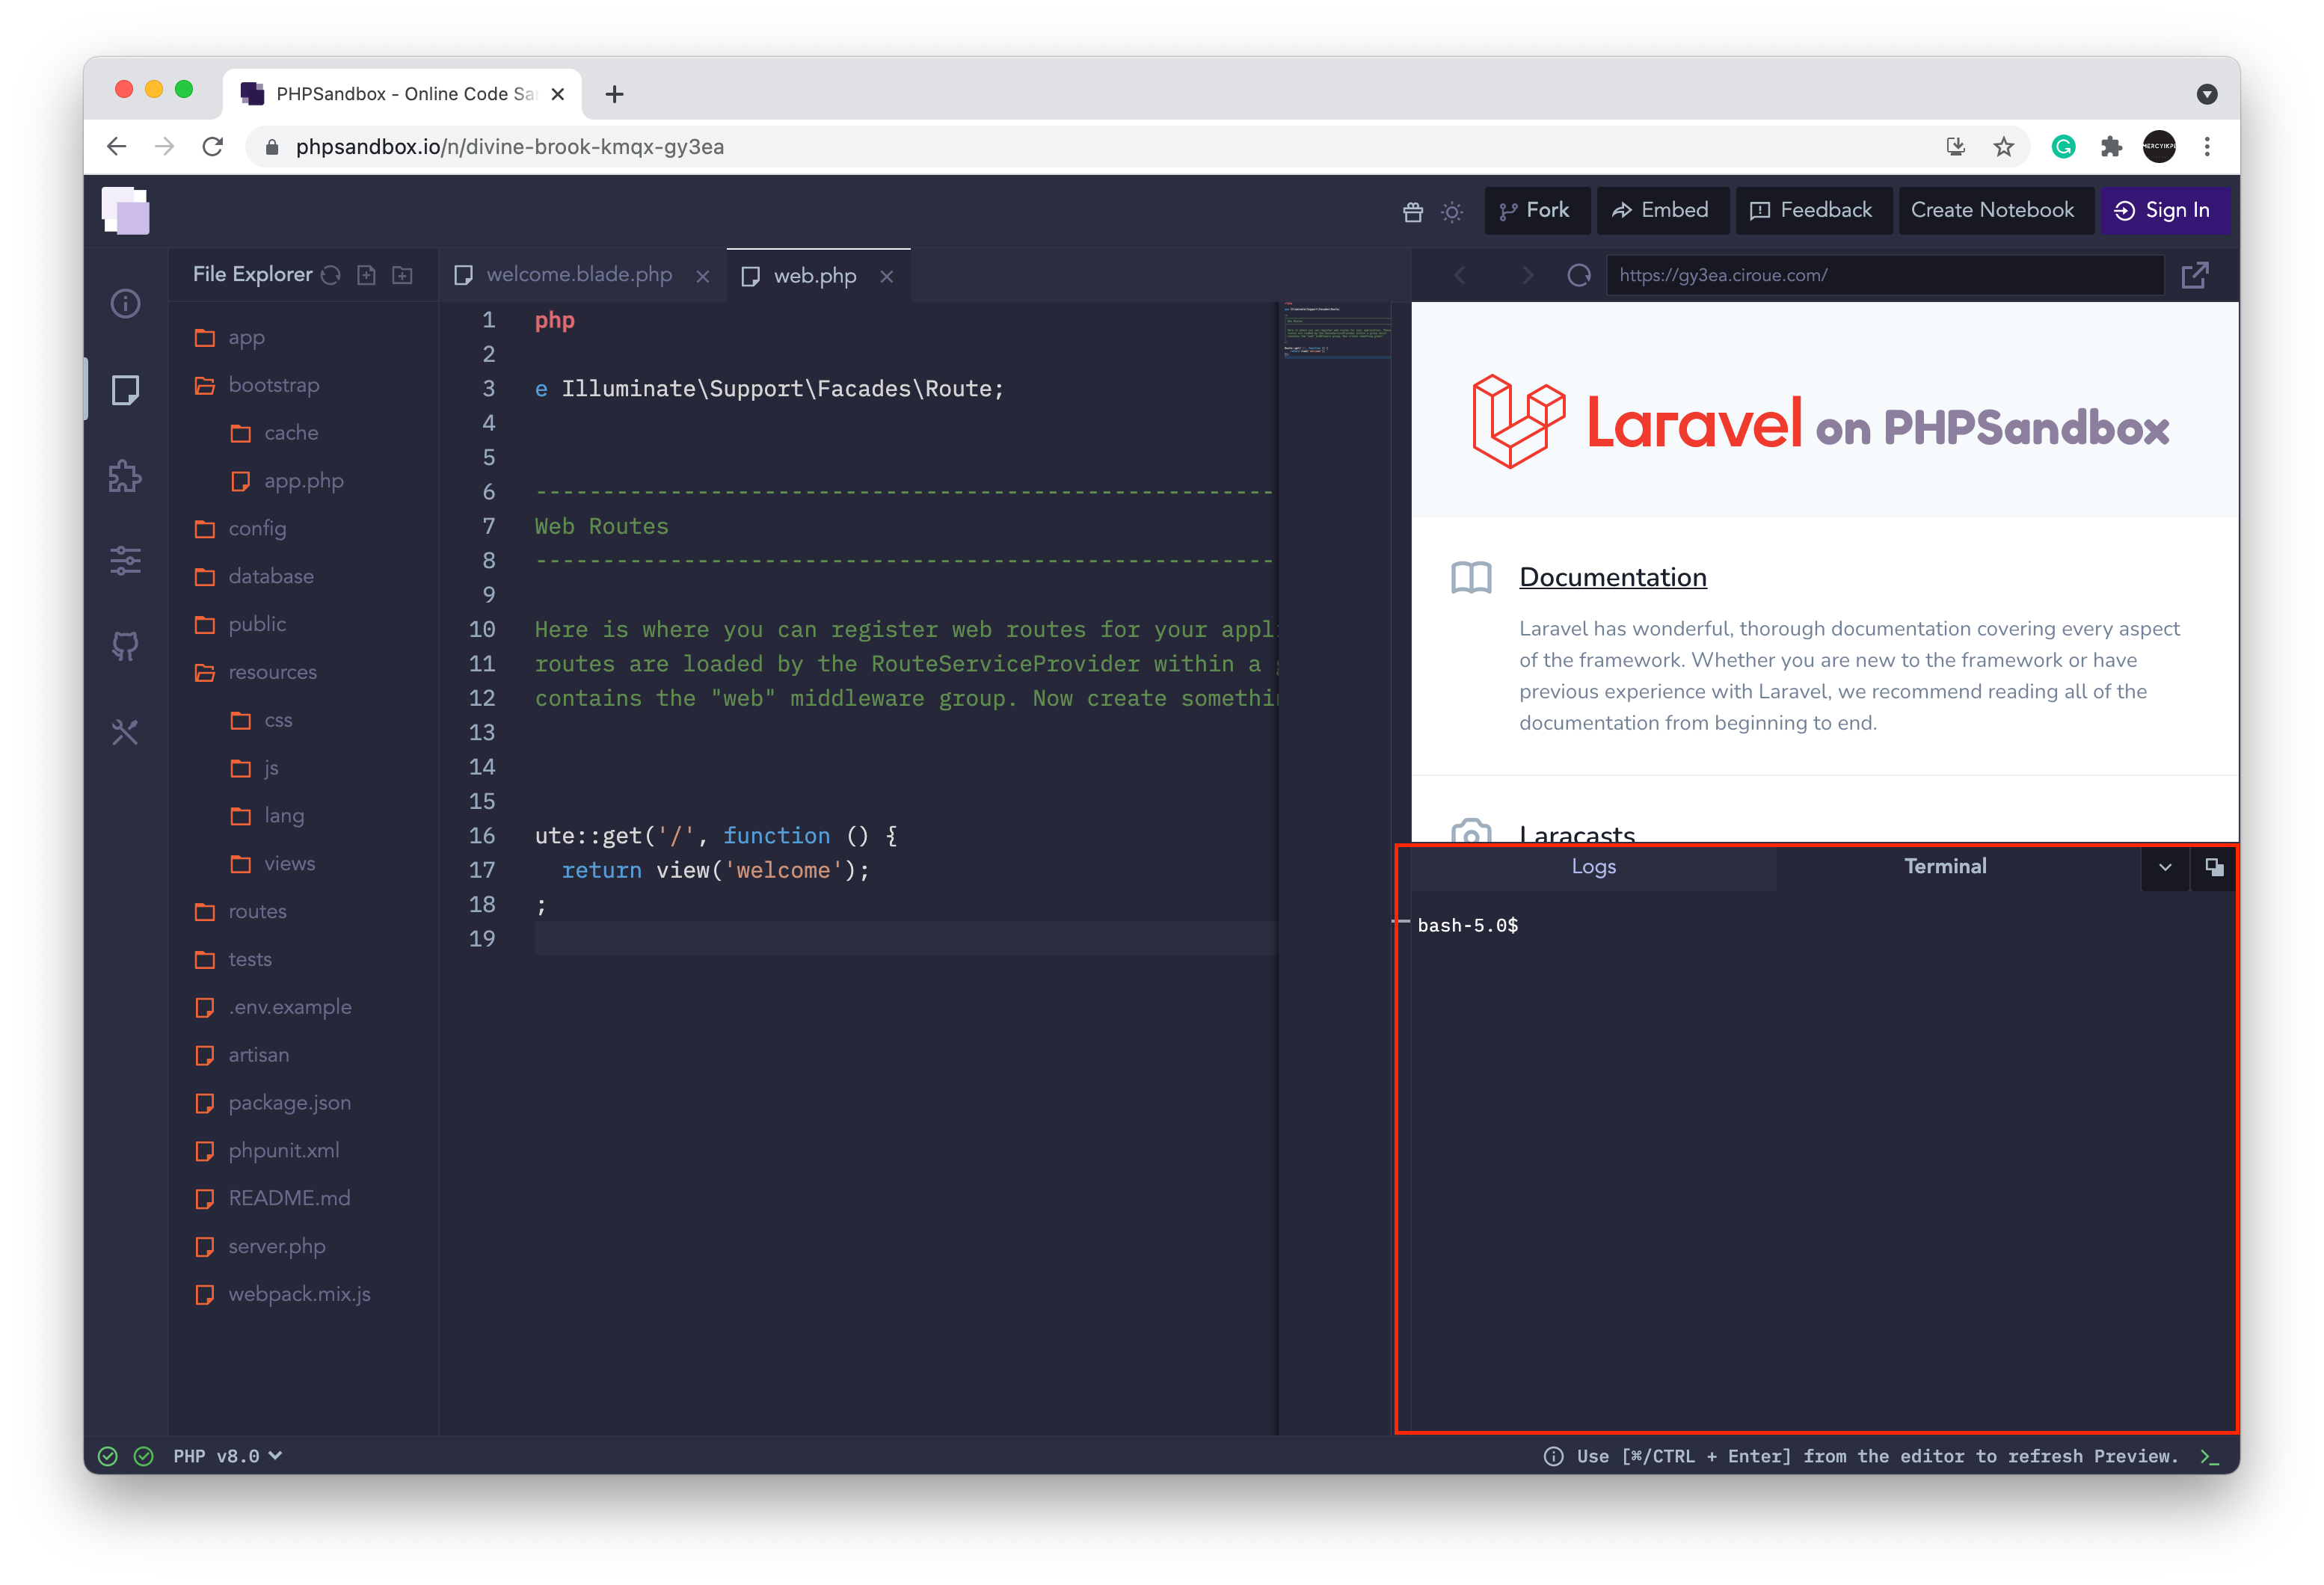Open Grammarly browser extension
This screenshot has width=2324, height=1585.
click(2063, 147)
